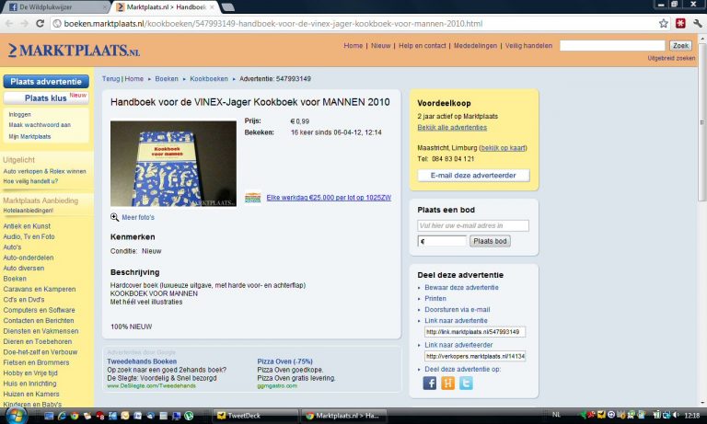Screen dimensions: 707x424
Task: Open the red extension icon in Chrome toolbar
Action: tap(680, 23)
